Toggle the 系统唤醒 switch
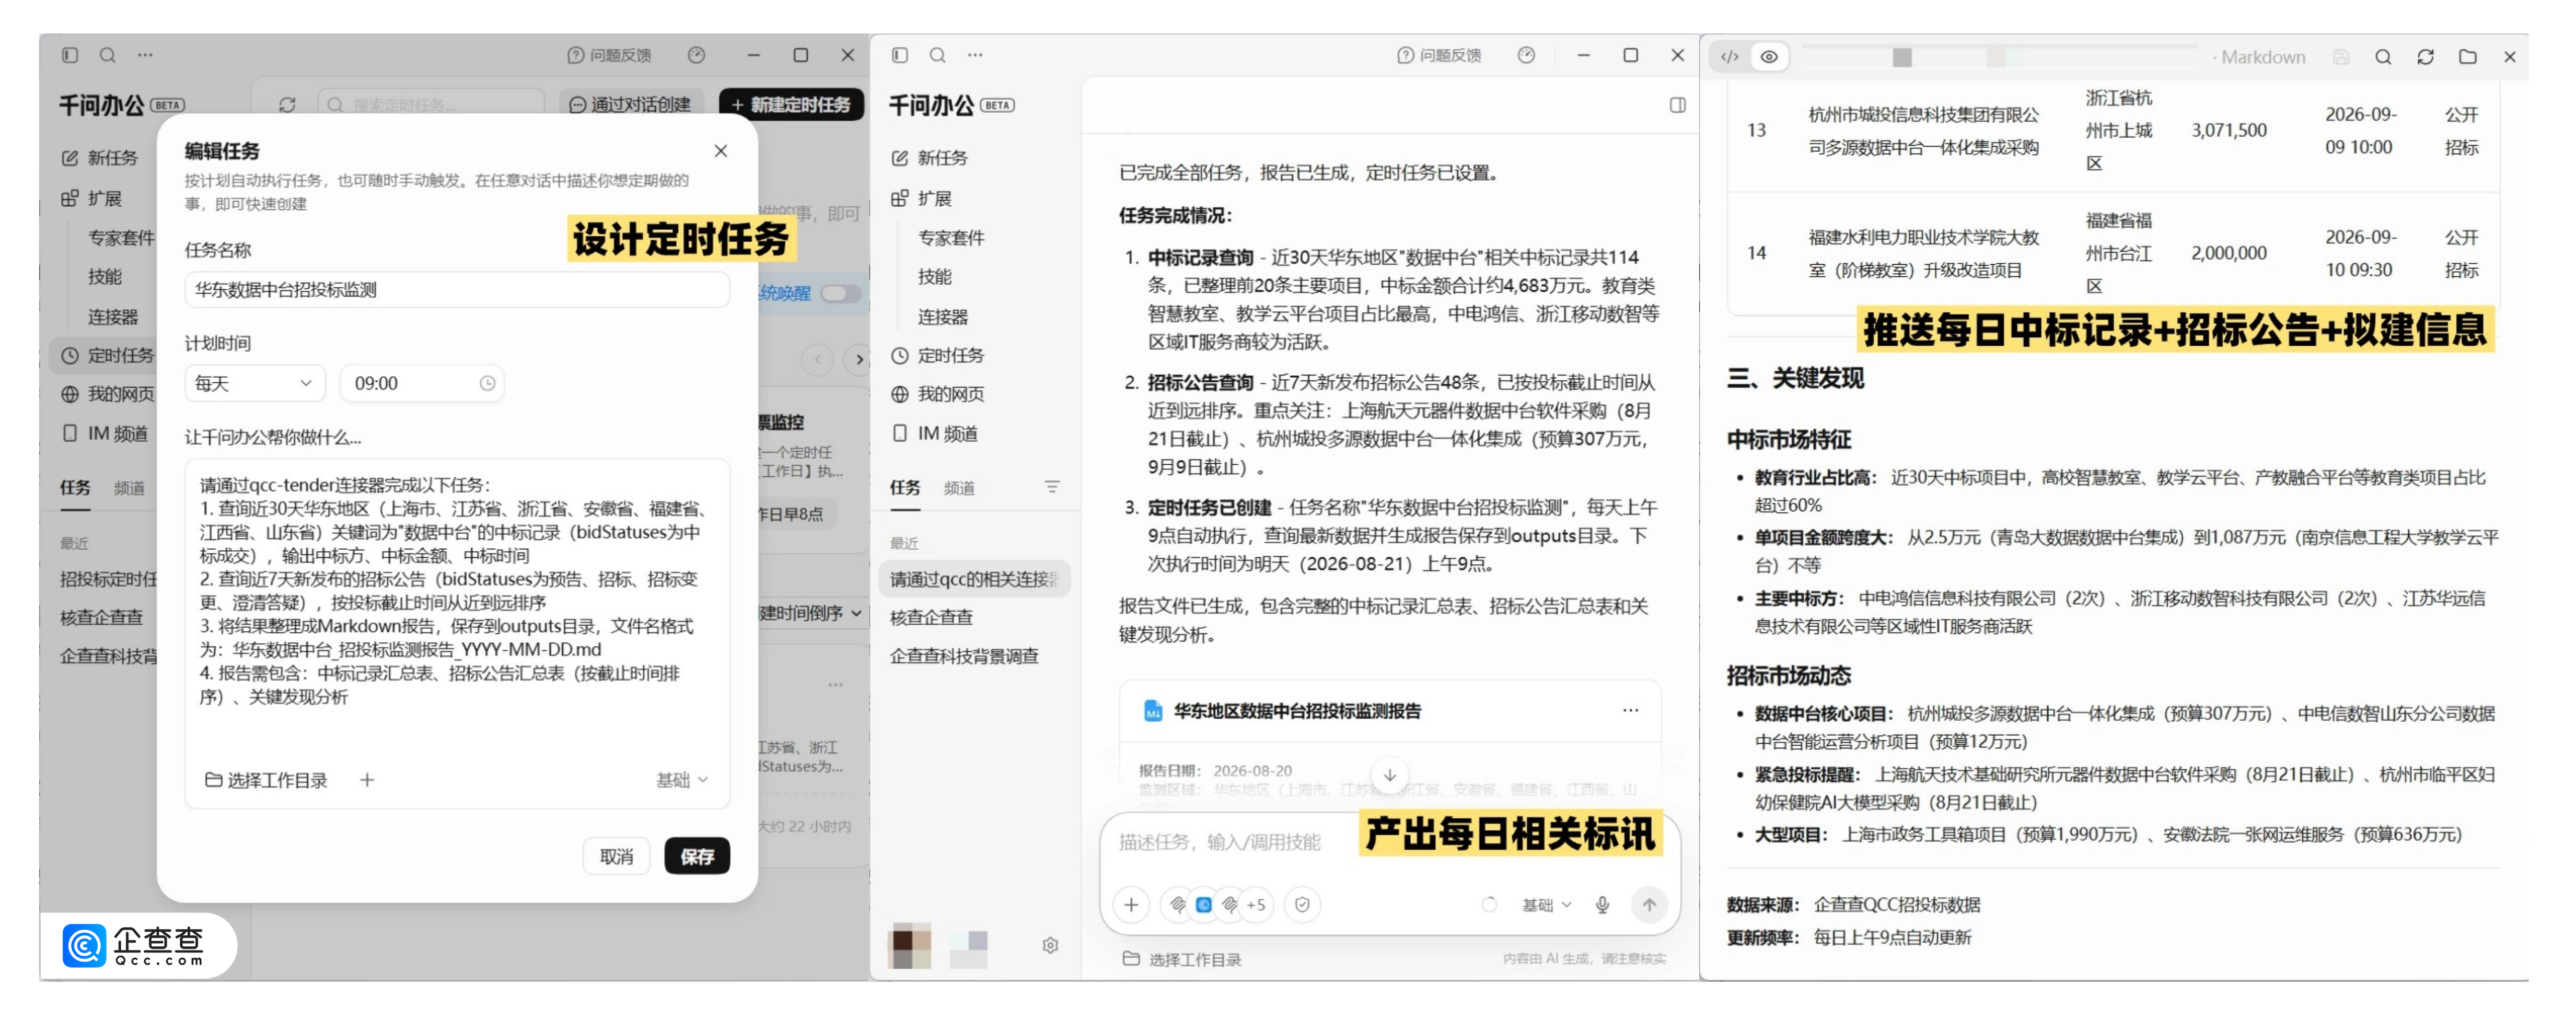 tap(840, 293)
